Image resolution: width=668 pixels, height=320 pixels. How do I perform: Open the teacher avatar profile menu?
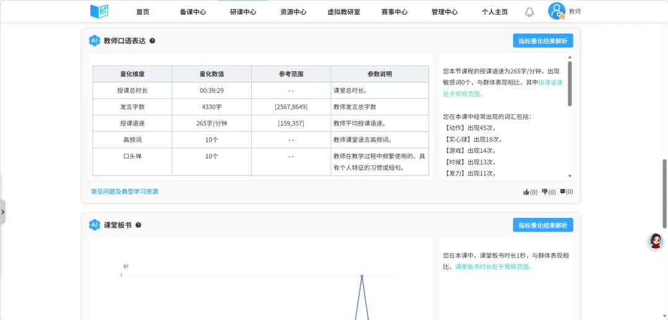557,11
